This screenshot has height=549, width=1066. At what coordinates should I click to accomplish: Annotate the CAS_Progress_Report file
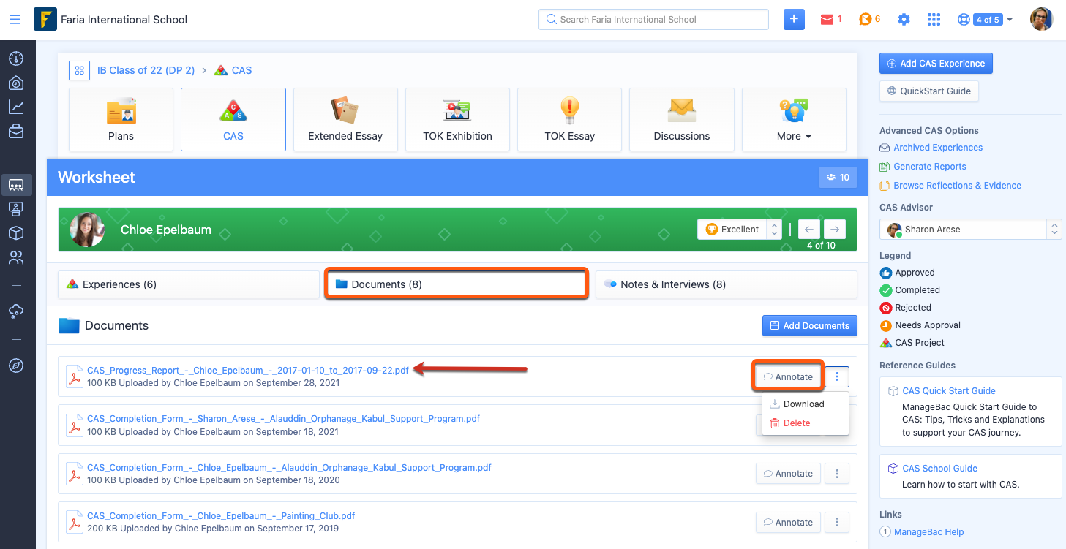[x=788, y=376]
